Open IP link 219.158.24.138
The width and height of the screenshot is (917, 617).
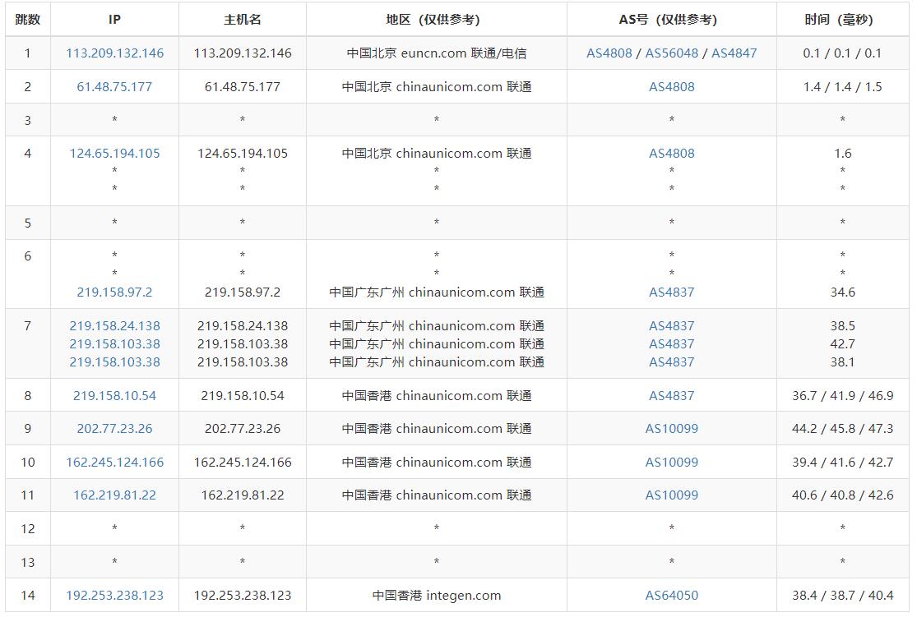[114, 326]
